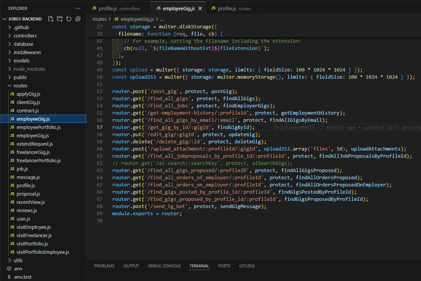Expand the .github folder
This screenshot has width=421, height=281.
coord(10,27)
